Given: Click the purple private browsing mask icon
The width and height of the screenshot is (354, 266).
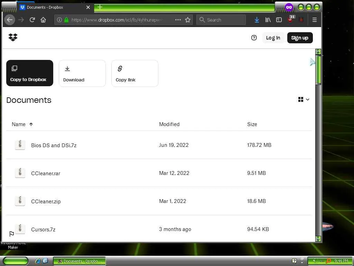Looking at the screenshot, I should (289, 7).
